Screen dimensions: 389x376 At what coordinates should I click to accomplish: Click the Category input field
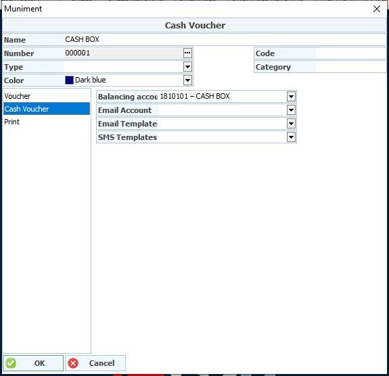coord(351,67)
